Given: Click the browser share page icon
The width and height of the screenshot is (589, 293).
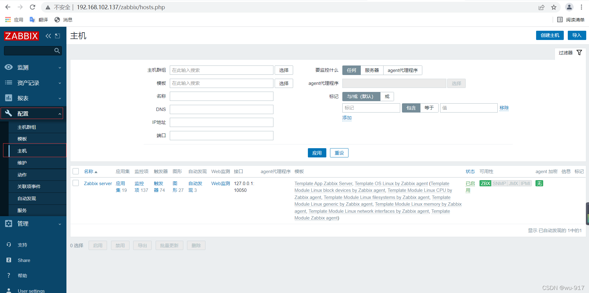Looking at the screenshot, I should (541, 7).
